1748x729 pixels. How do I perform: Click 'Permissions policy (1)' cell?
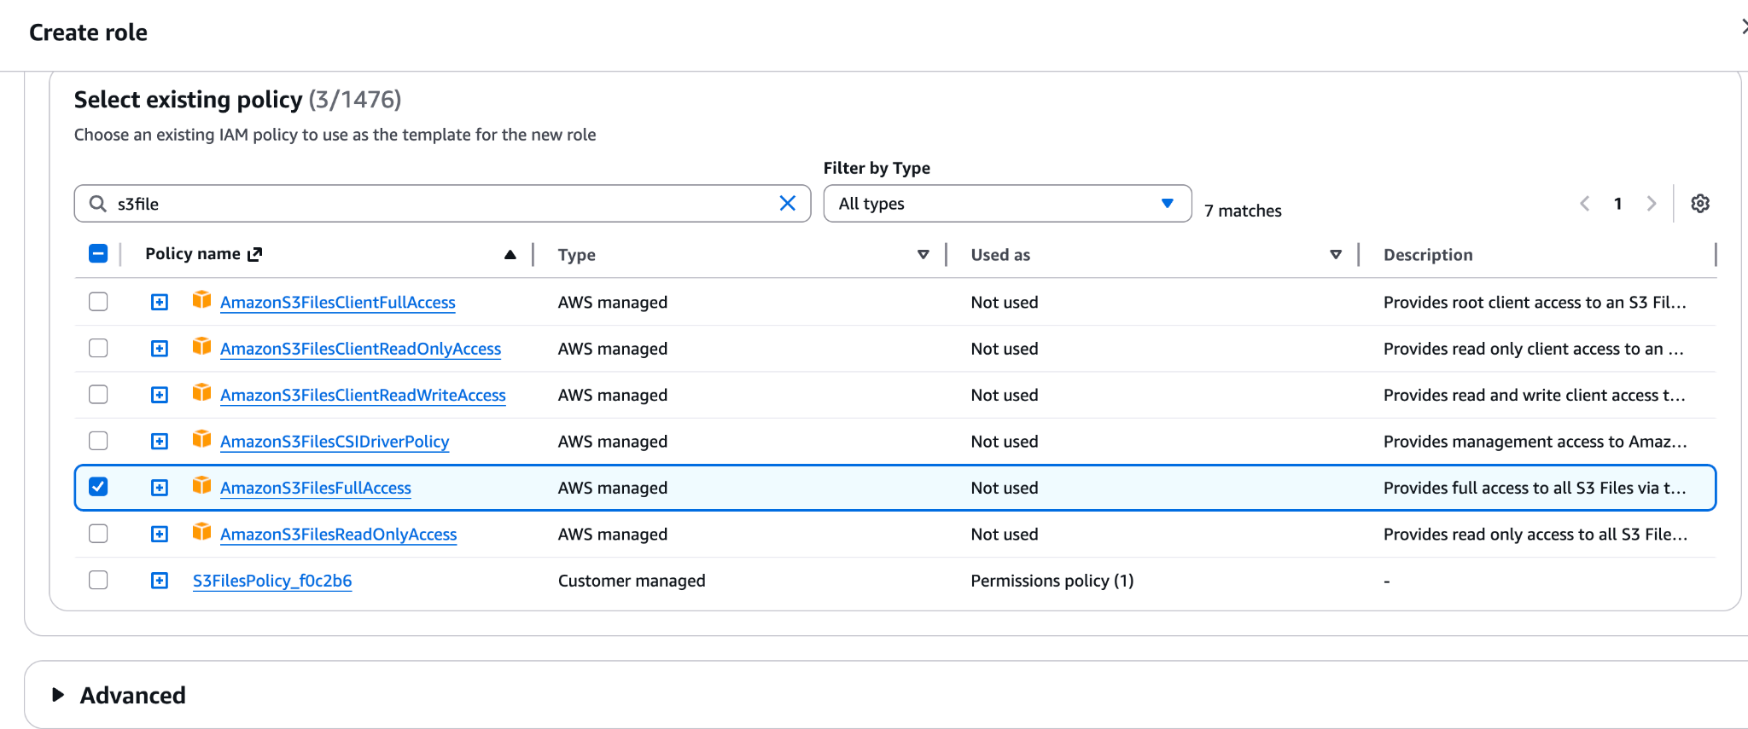click(1052, 581)
